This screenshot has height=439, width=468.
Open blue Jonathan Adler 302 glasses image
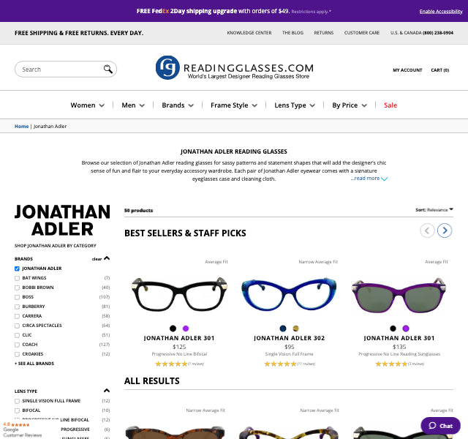(289, 294)
